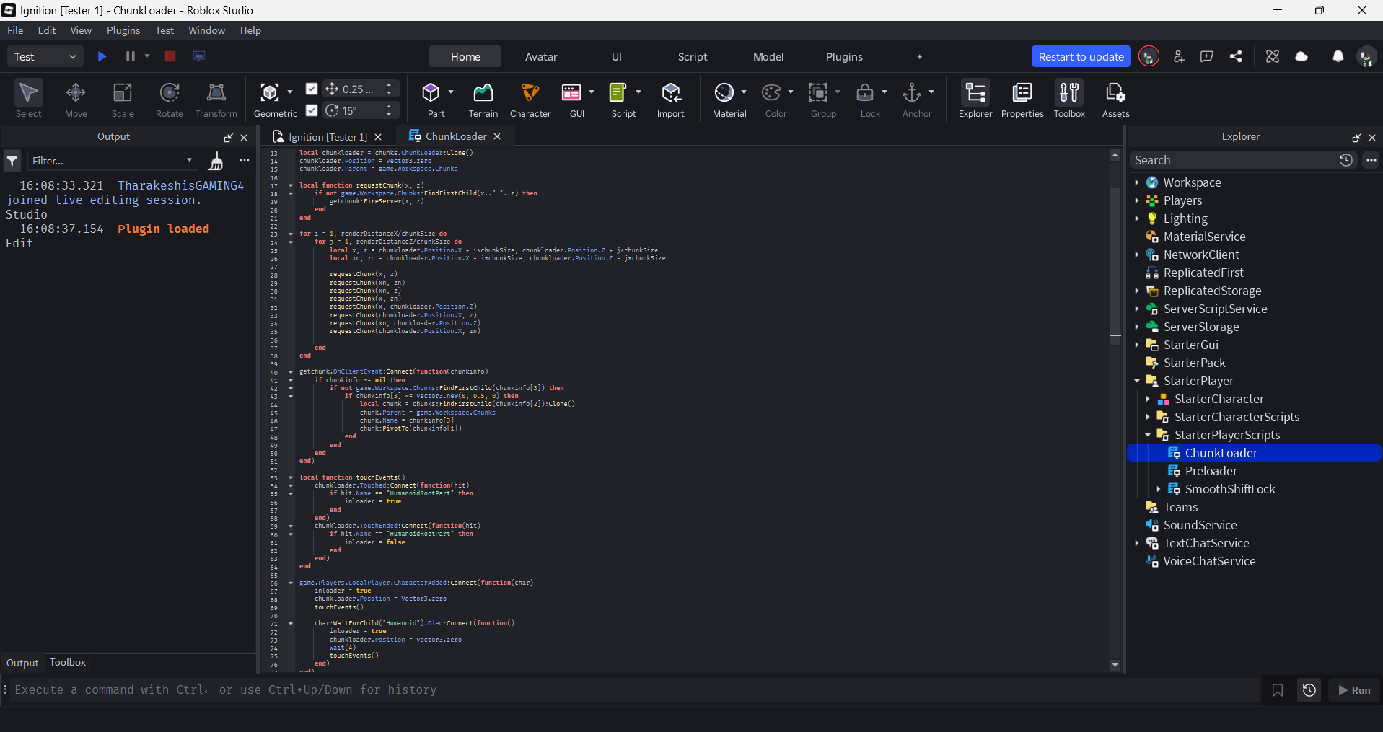Switch to the Toolbox bottom tab

coord(68,662)
